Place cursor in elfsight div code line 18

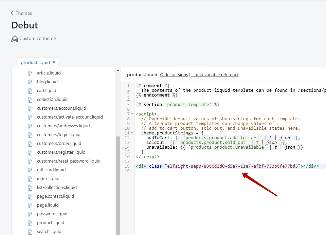coord(227,166)
